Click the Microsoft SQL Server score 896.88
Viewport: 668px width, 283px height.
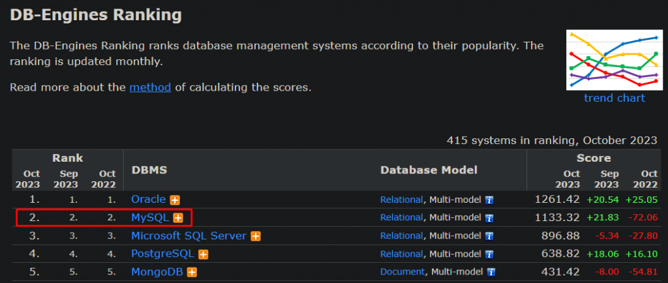pyautogui.click(x=560, y=236)
